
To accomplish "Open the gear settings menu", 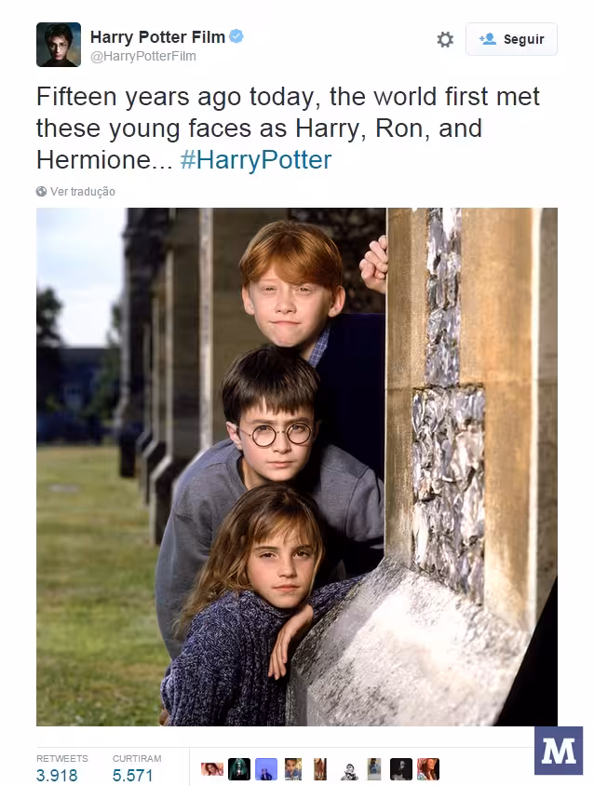I will click(x=445, y=39).
